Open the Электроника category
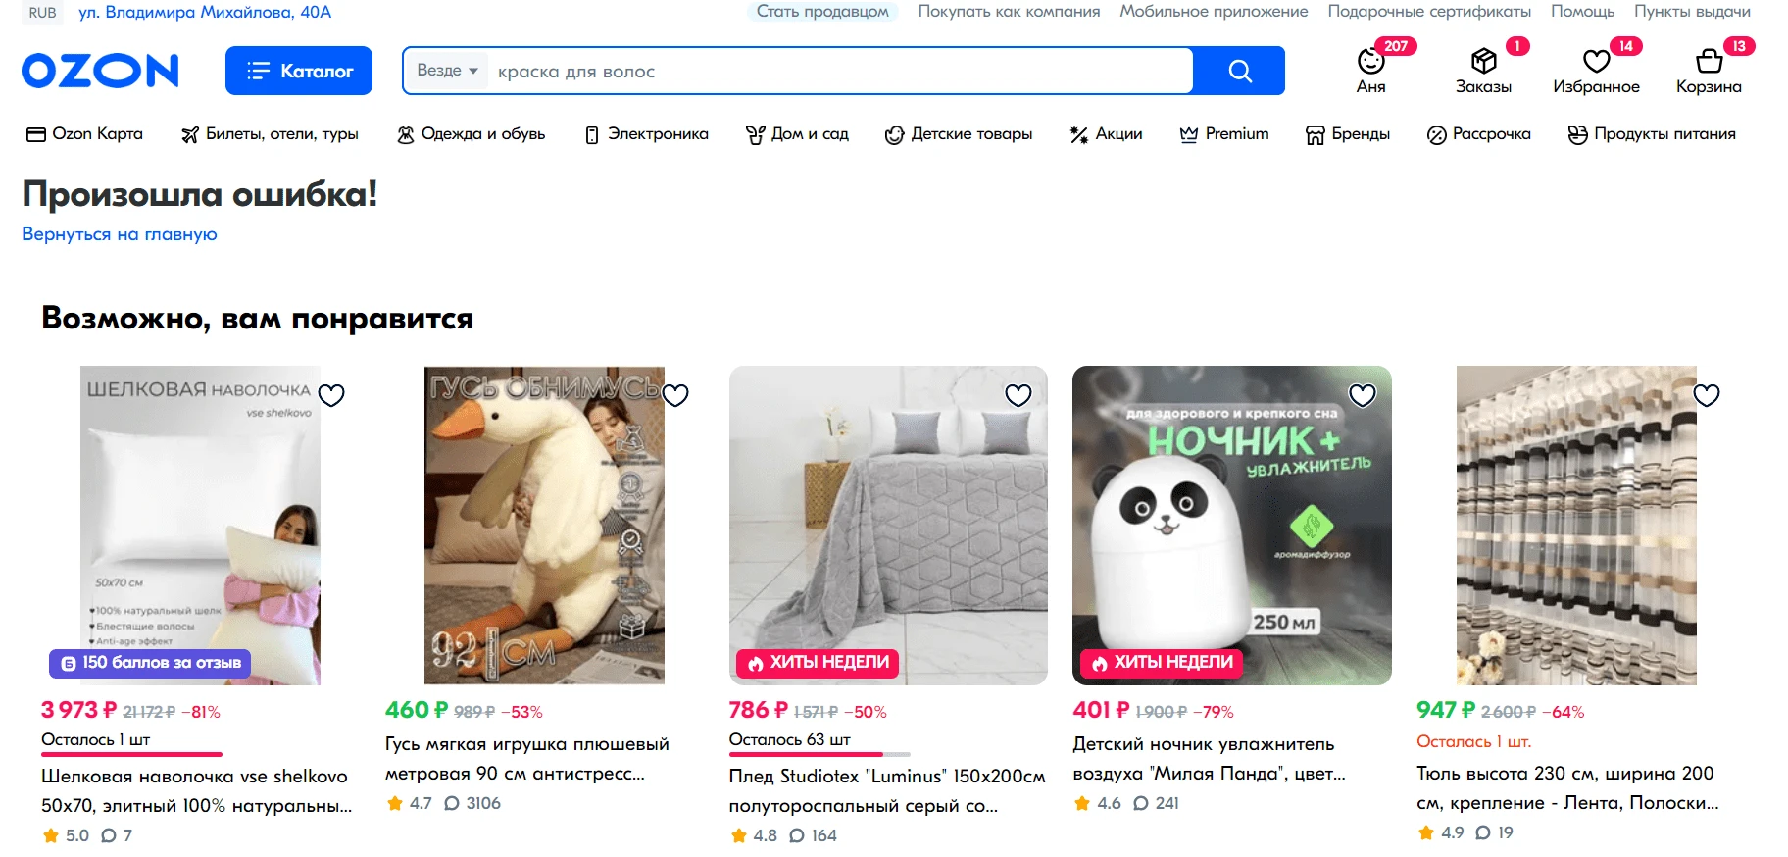1788x857 pixels. [646, 134]
